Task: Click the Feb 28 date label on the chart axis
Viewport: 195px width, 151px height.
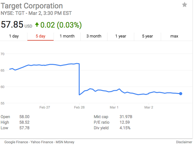Action: pyautogui.click(x=79, y=107)
